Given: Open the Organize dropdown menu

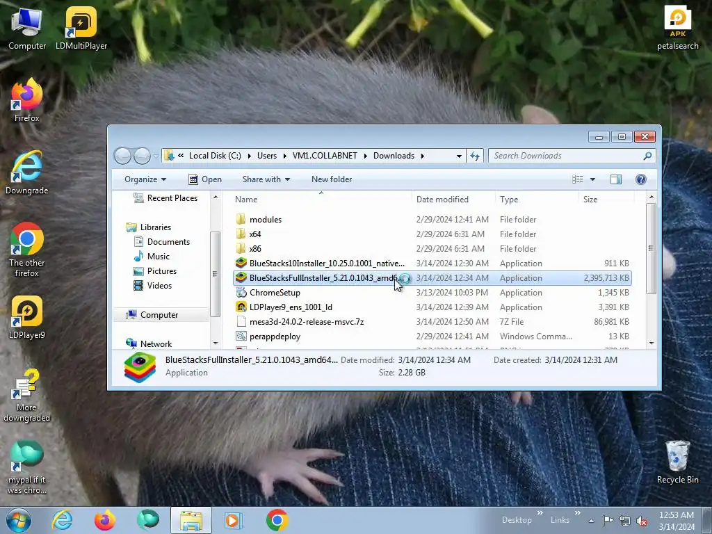Looking at the screenshot, I should click(x=145, y=179).
